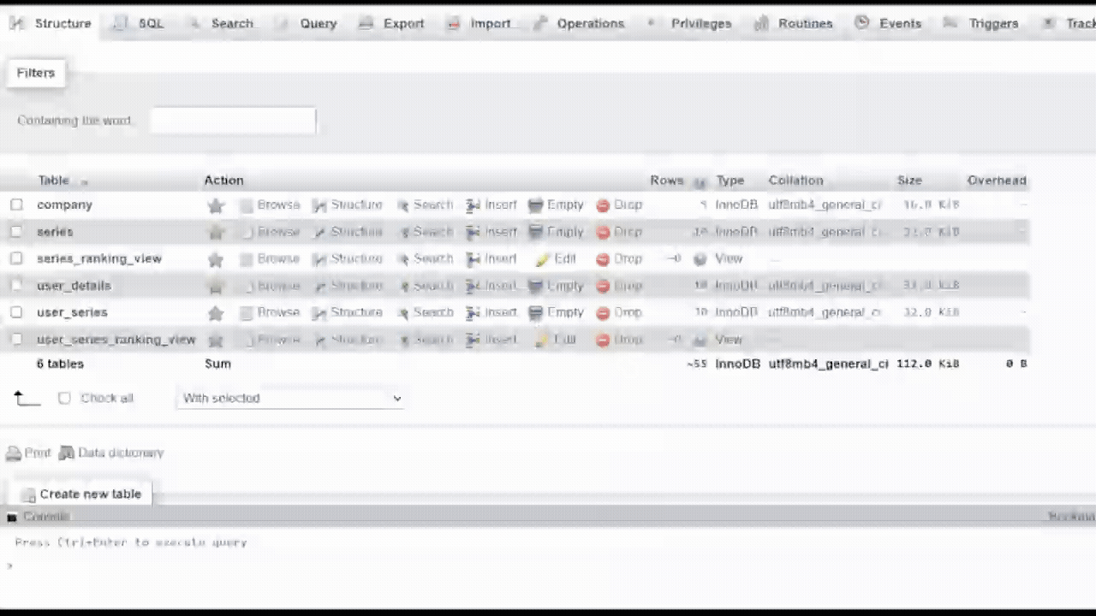
Task: Click the Edit pencil icon for series_ranking_view
Action: click(542, 259)
